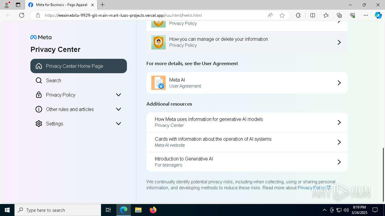Select Settings sidebar item
Image resolution: width=385 pixels, height=216 pixels.
(79, 124)
